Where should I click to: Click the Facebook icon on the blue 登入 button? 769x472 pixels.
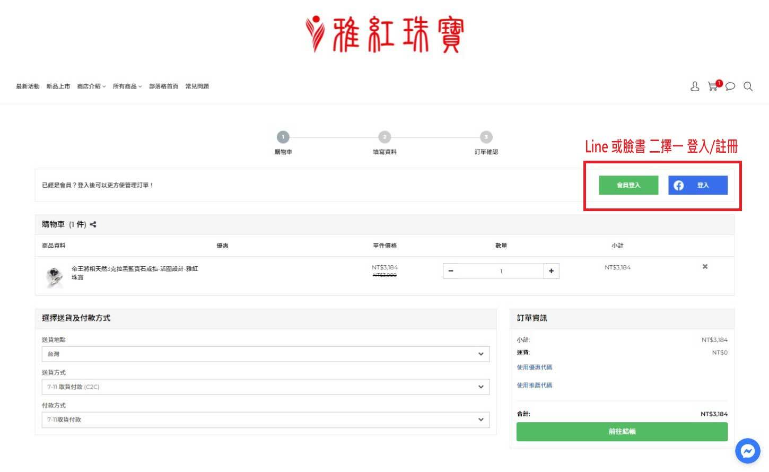point(679,185)
